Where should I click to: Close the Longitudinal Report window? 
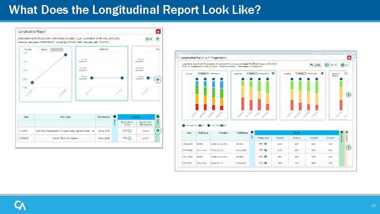tap(158, 32)
